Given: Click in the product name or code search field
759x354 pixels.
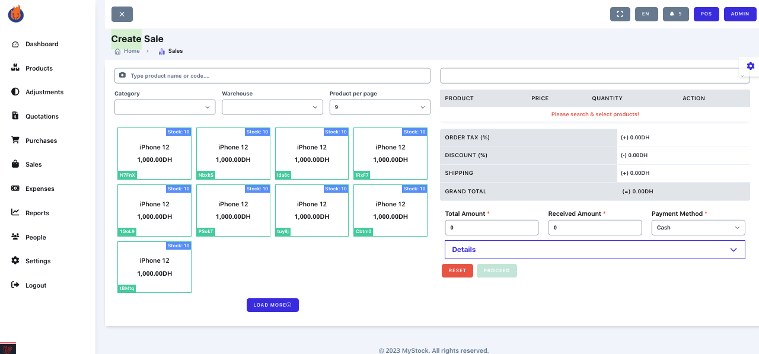Looking at the screenshot, I should (x=272, y=76).
